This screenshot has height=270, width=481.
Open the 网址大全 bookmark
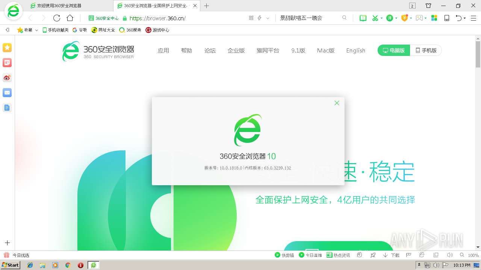click(103, 30)
